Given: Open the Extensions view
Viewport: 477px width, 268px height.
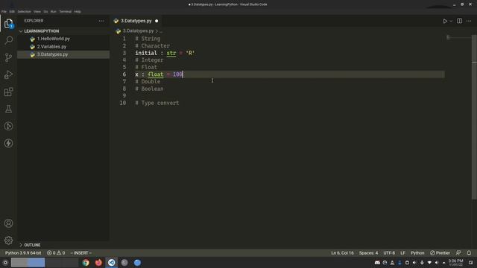Looking at the screenshot, I should click(8, 92).
